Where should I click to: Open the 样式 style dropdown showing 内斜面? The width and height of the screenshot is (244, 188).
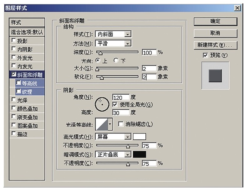point(113,34)
